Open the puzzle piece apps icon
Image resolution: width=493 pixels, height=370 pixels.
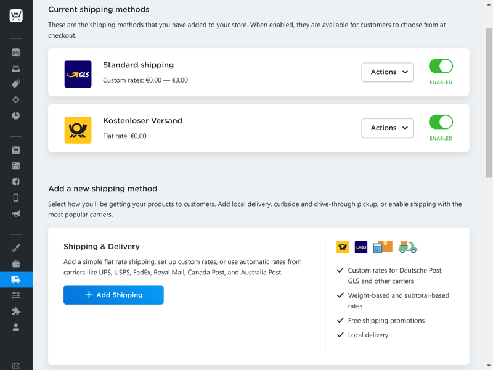coord(16,311)
